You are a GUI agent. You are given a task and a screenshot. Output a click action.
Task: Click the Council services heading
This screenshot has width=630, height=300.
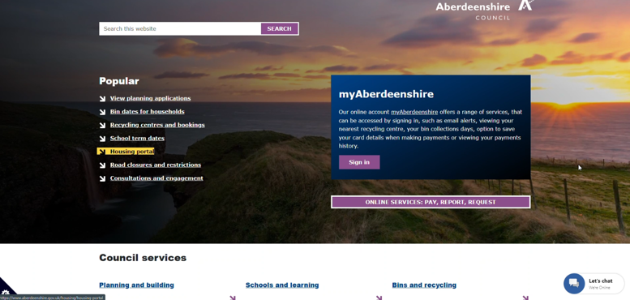(x=143, y=258)
